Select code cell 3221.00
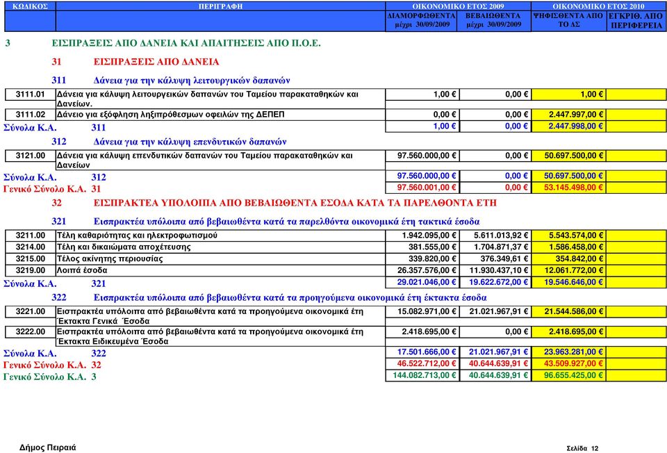667x453 pixels. click(x=30, y=312)
